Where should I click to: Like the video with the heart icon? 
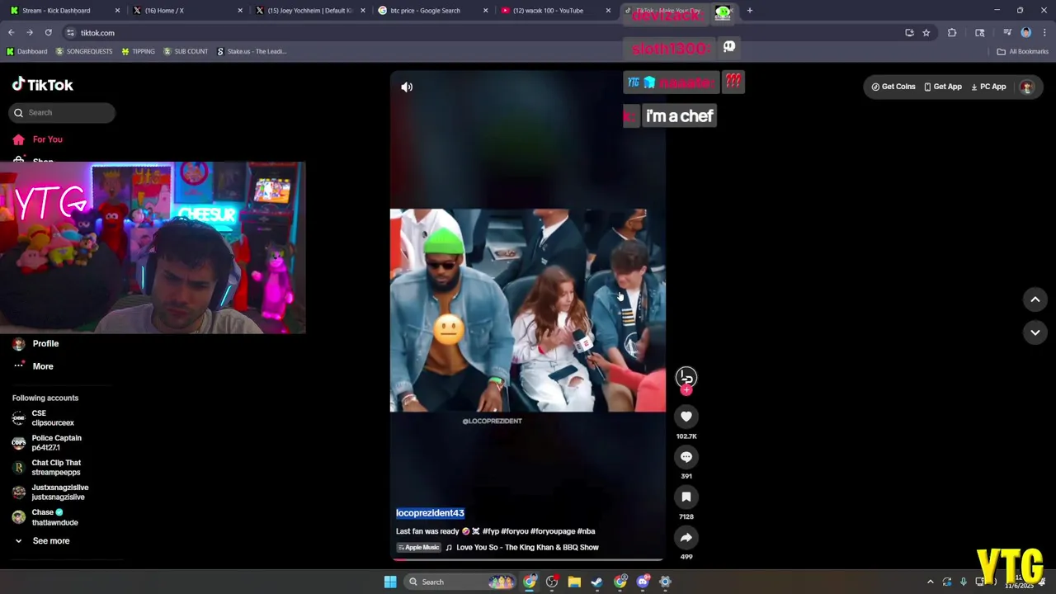[x=686, y=417]
